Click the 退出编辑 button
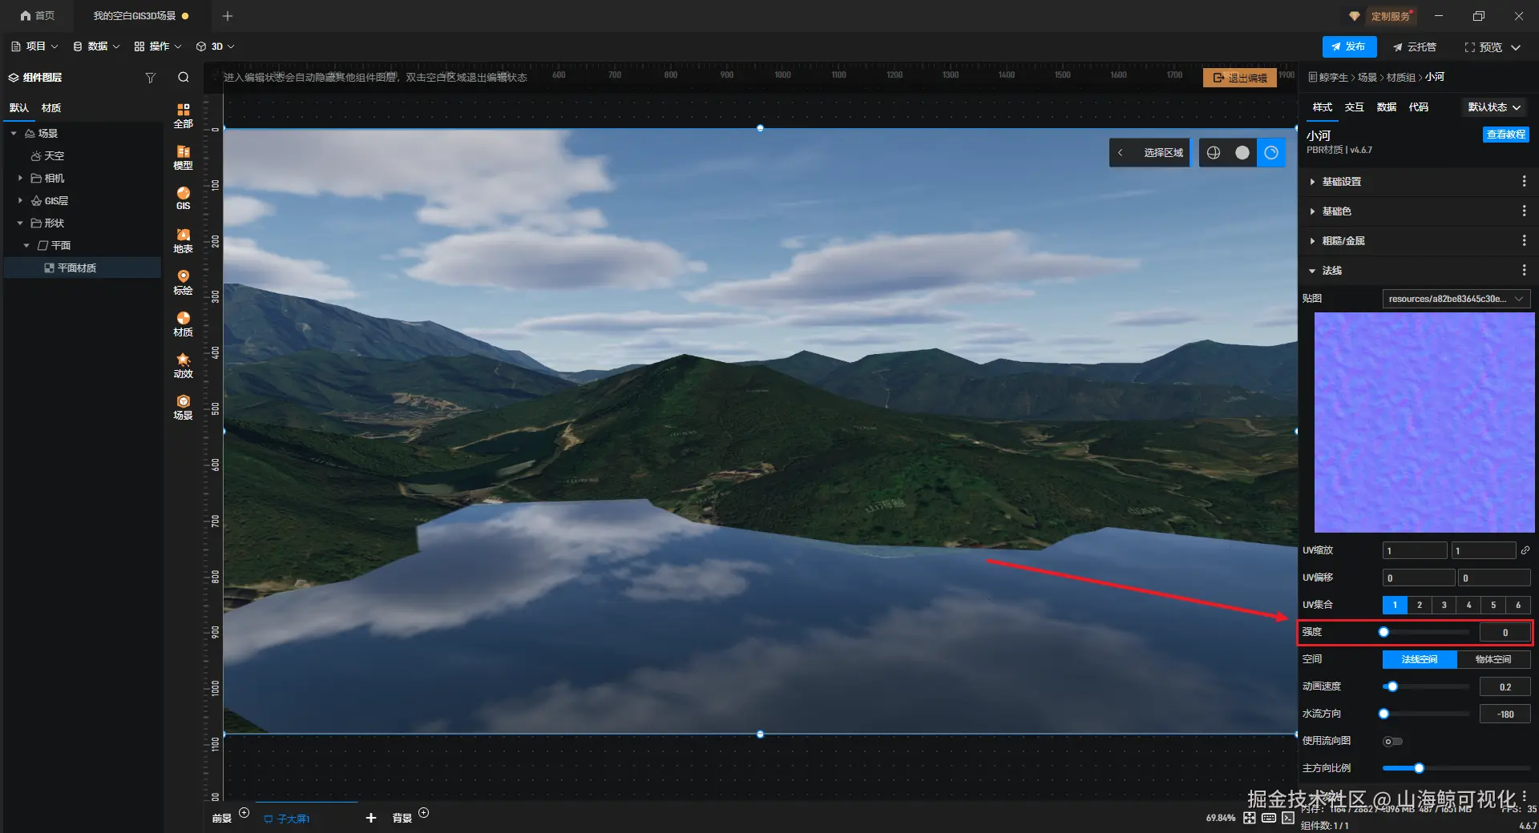This screenshot has width=1539, height=833. 1240,78
